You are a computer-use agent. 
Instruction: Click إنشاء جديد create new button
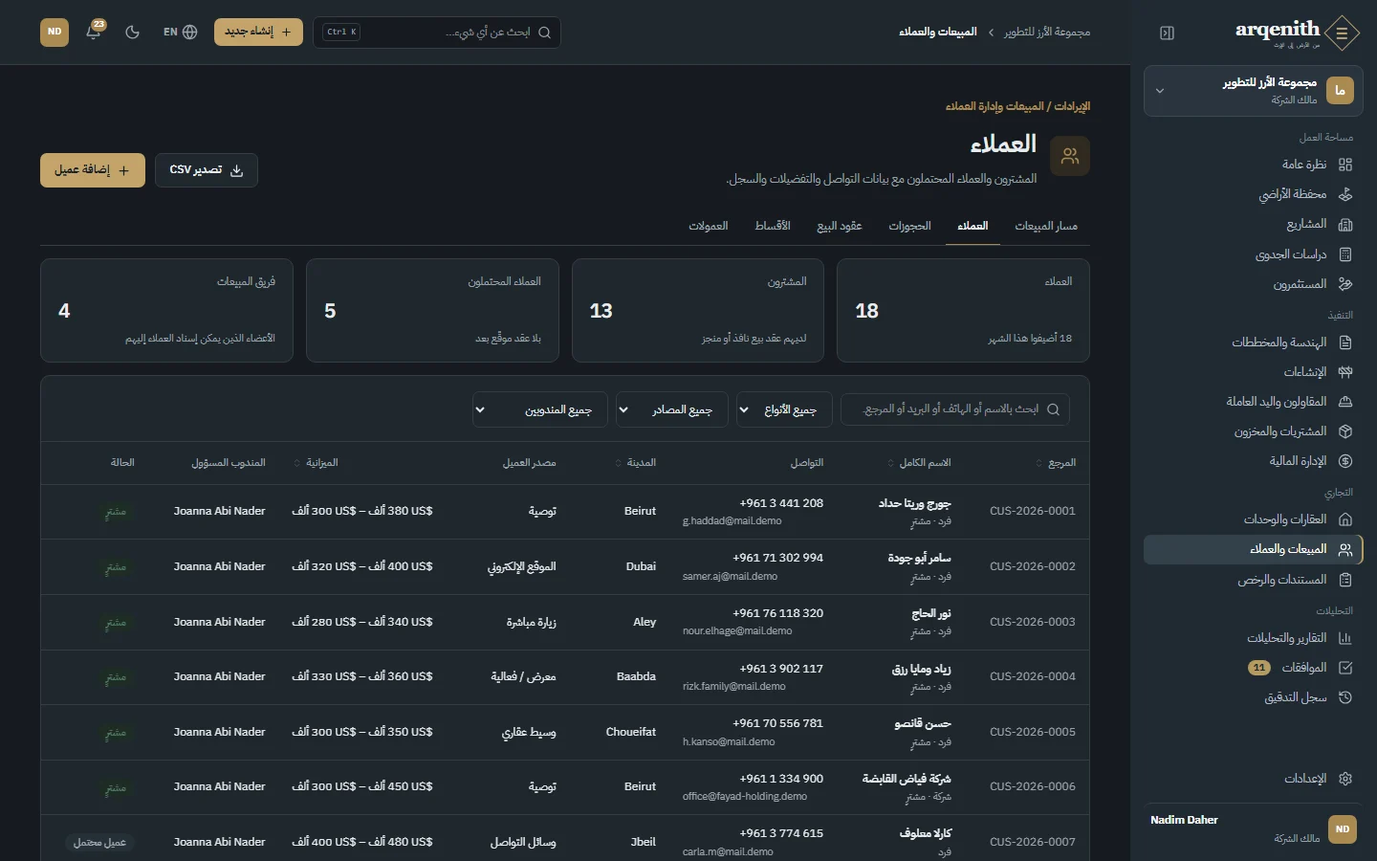click(x=258, y=32)
